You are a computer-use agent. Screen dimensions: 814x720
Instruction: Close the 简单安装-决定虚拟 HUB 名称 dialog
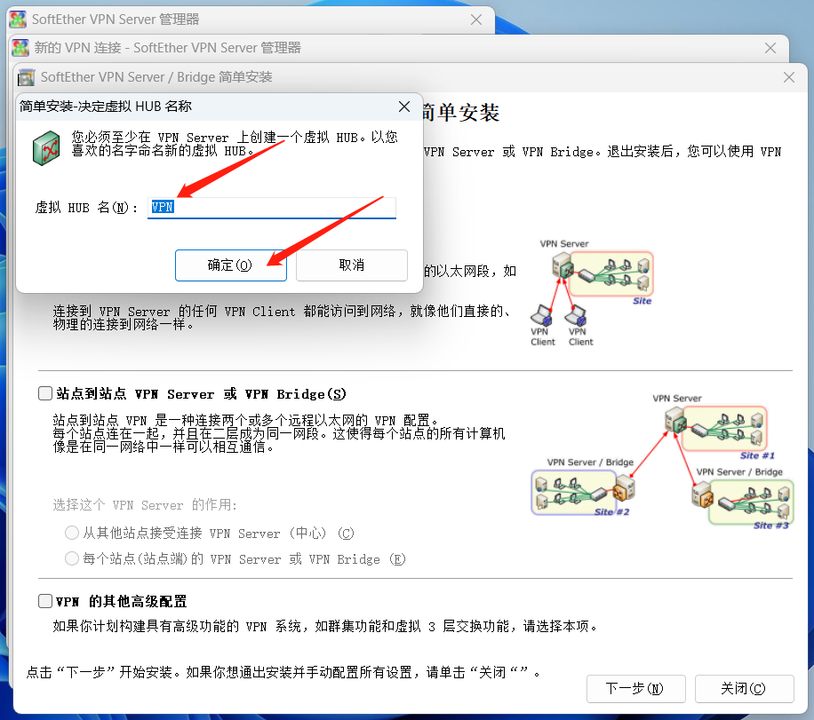403,107
